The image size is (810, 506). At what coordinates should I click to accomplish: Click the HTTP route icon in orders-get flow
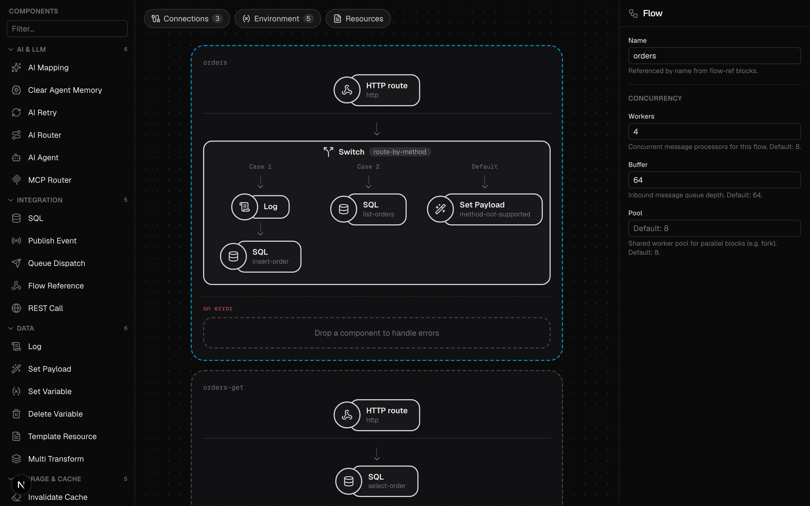[347, 415]
